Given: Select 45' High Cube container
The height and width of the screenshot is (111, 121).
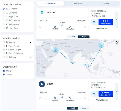Looking at the screenshot, I should (4, 28).
